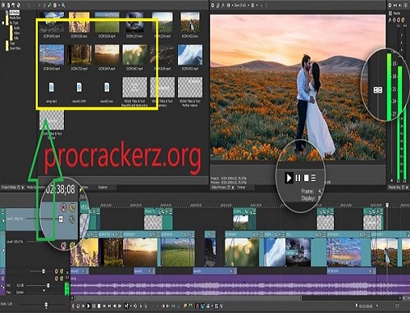Select All Media in the media tree
410x313 pixels.
(14, 12)
